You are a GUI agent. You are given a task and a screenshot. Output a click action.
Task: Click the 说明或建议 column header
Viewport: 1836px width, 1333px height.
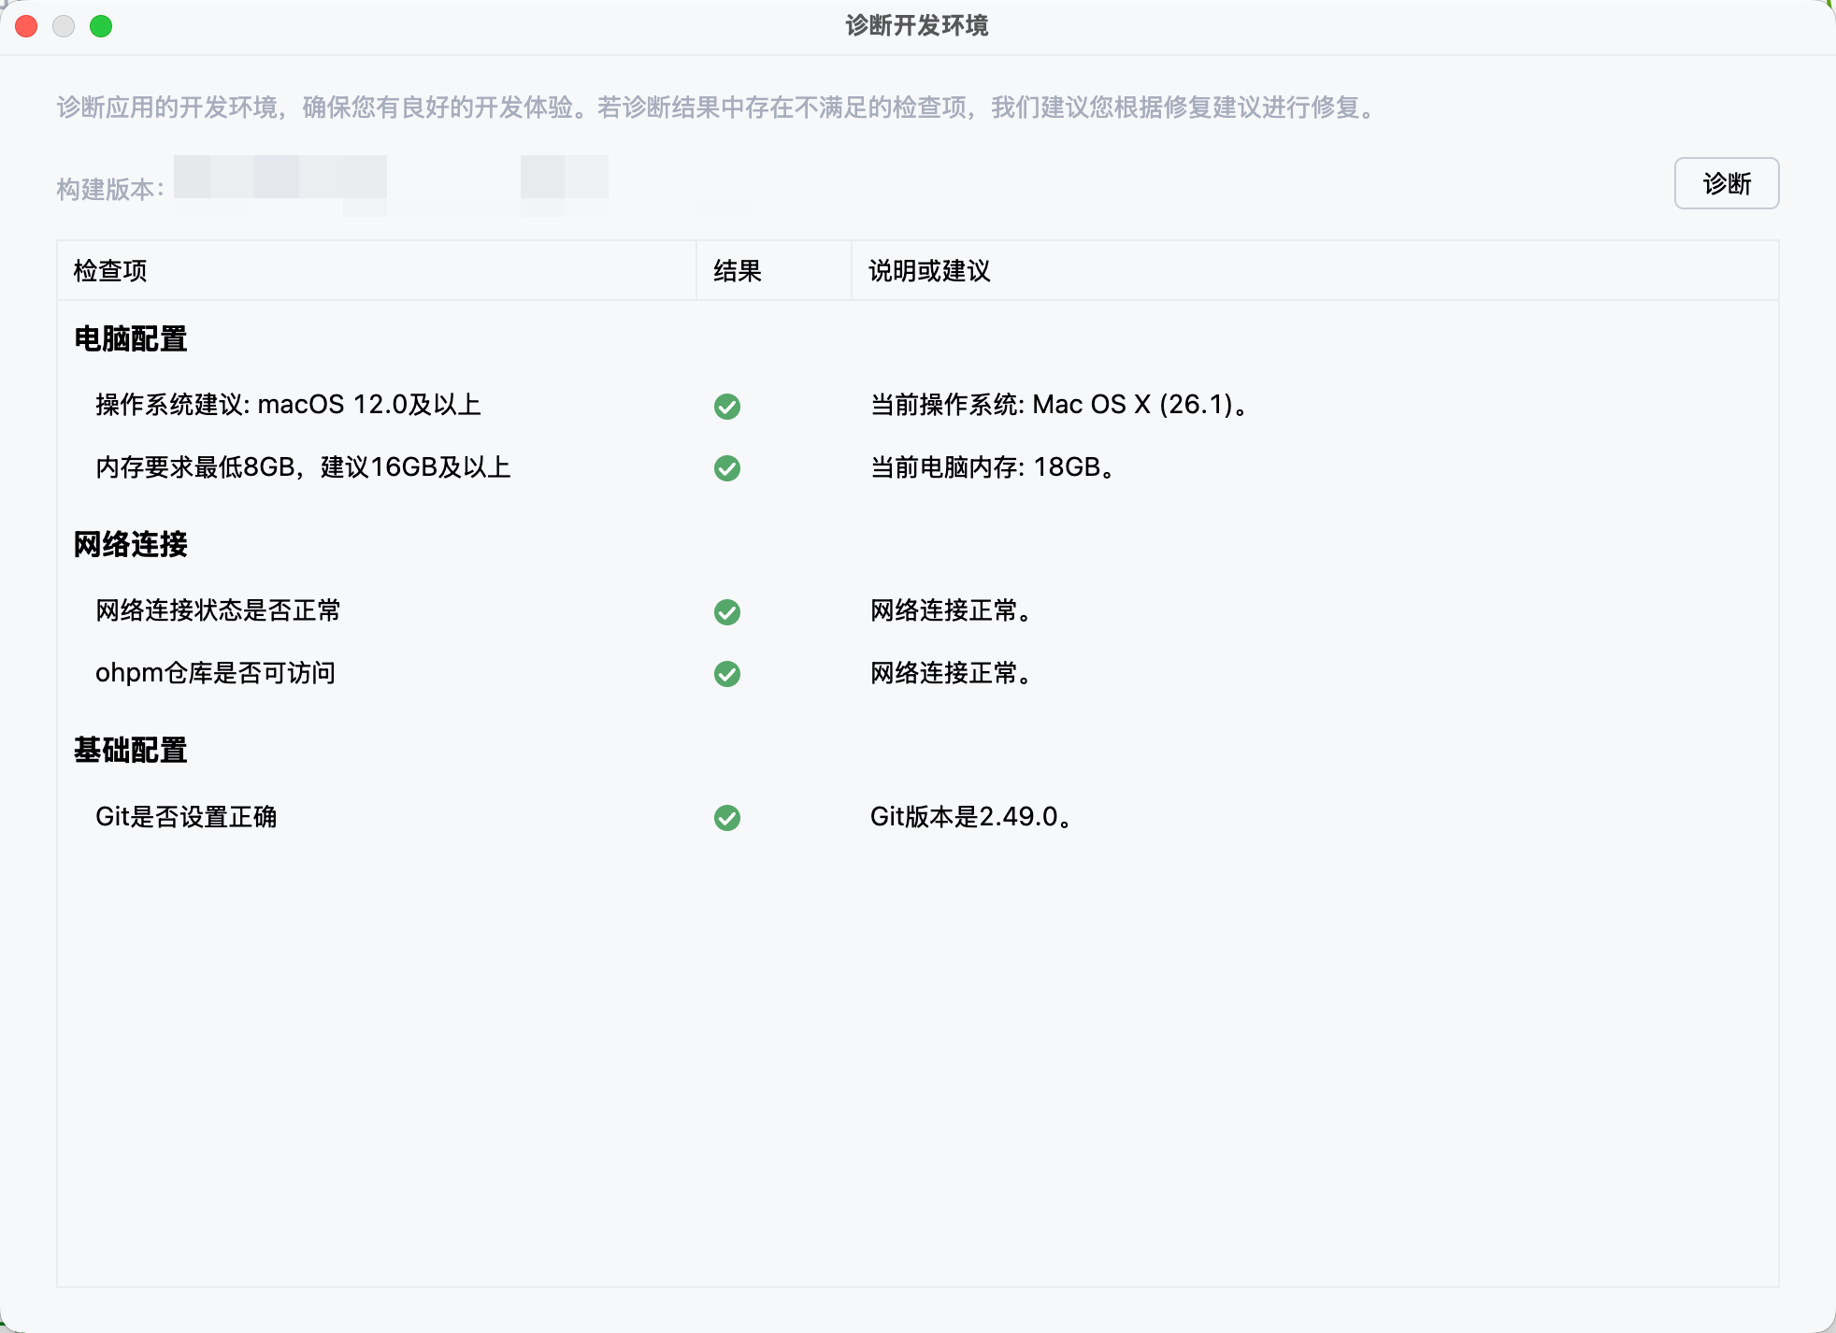click(x=929, y=271)
